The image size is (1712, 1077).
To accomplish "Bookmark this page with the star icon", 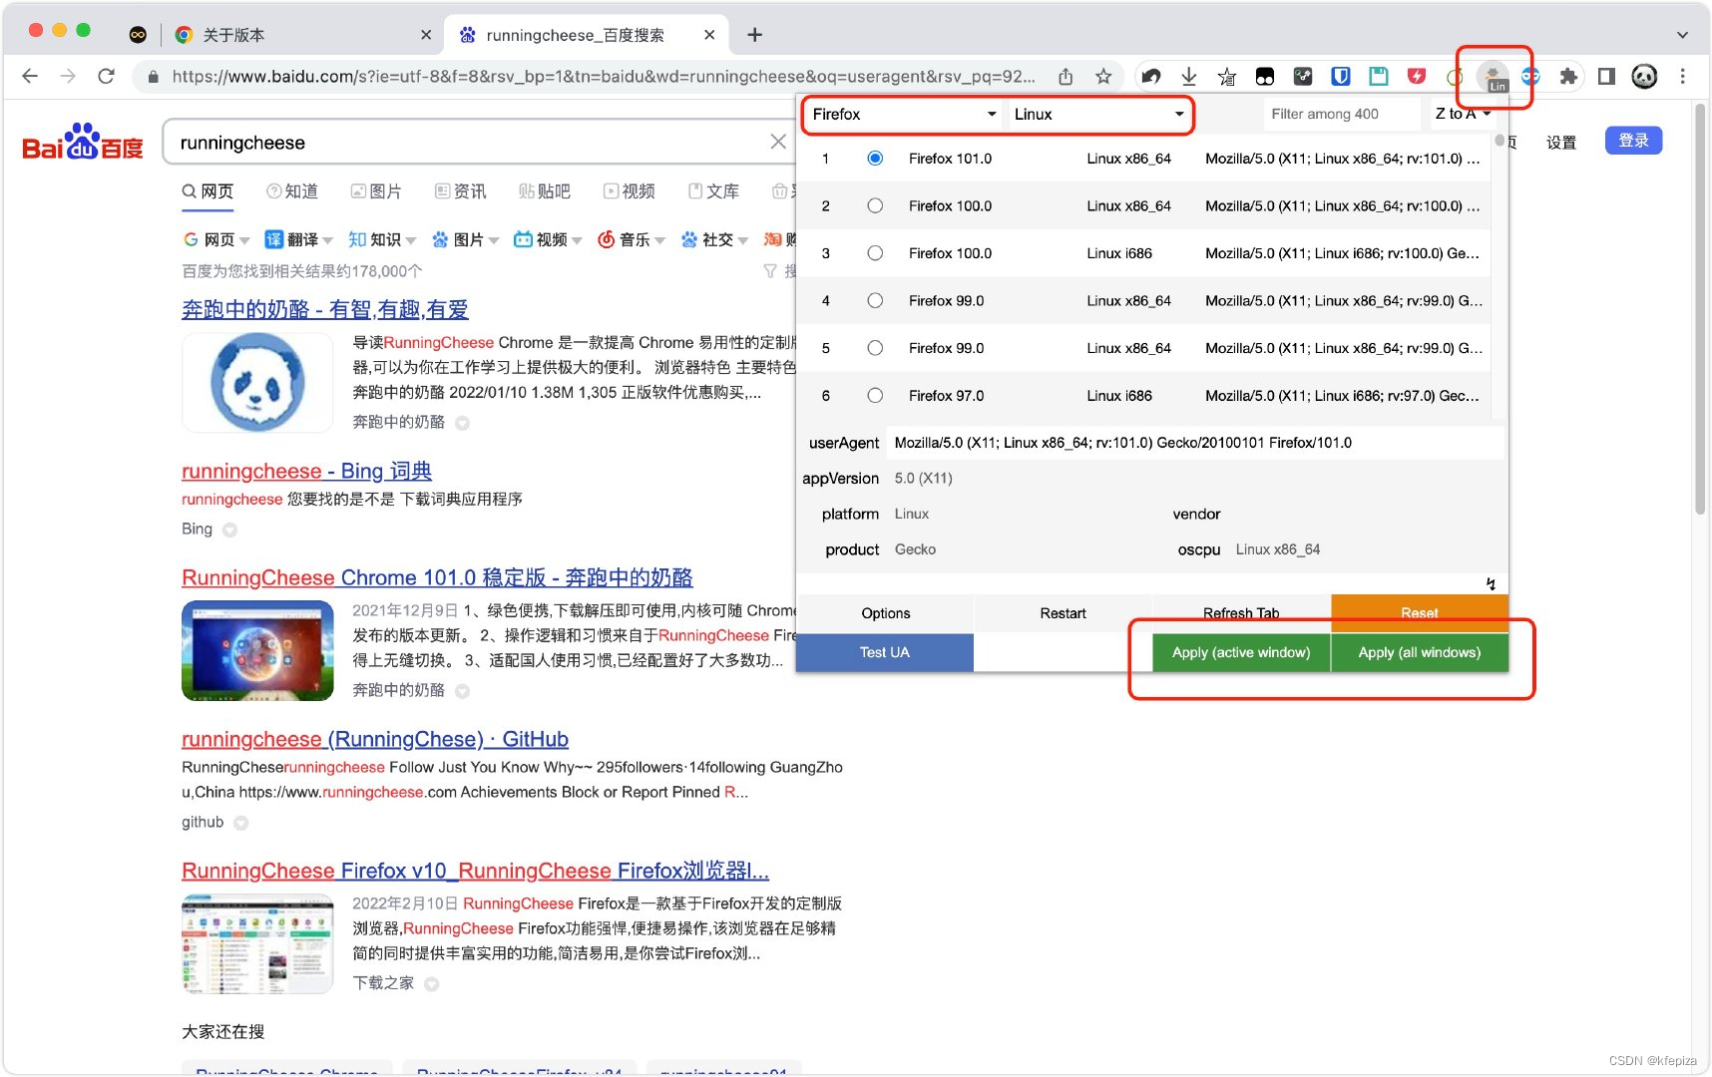I will pyautogui.click(x=1103, y=76).
